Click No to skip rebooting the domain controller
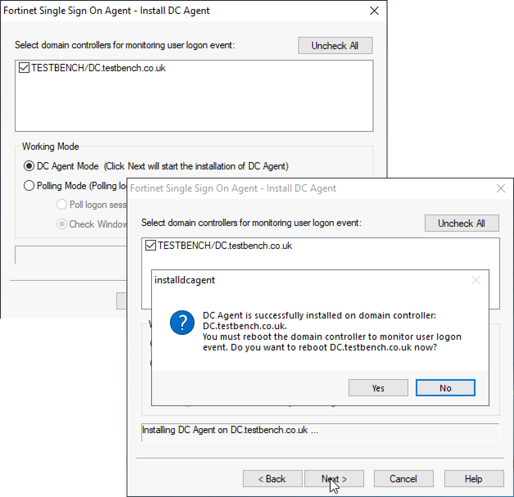Image resolution: width=514 pixels, height=497 pixels. point(445,388)
